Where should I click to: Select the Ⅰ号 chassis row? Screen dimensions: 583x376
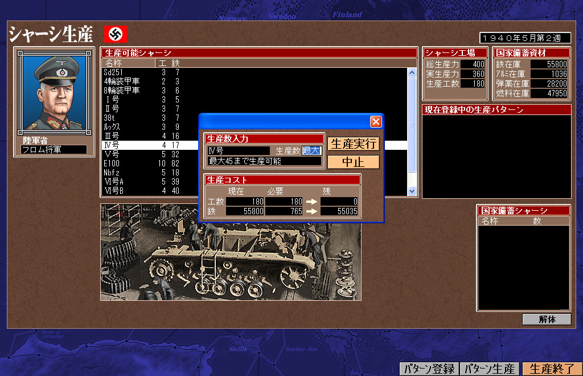(254, 99)
